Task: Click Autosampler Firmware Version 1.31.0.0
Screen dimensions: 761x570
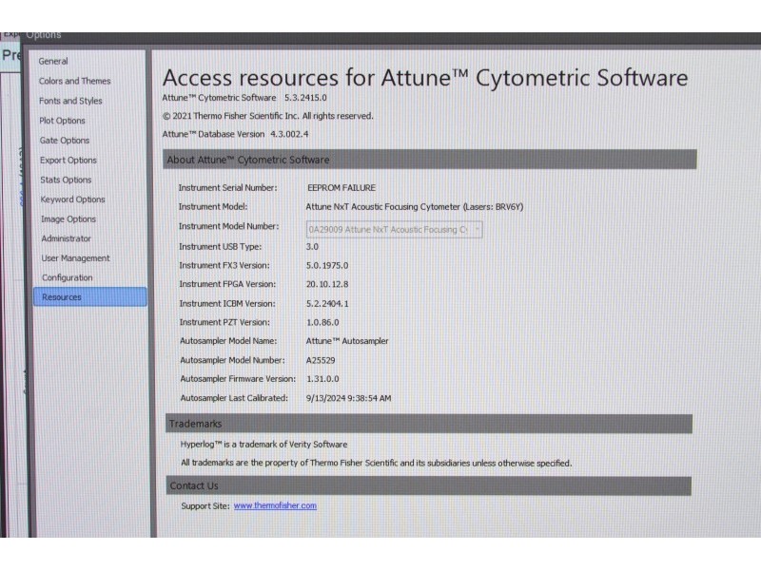Action: (322, 379)
